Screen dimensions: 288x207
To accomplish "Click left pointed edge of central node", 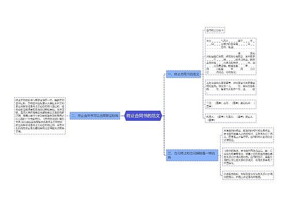I will coord(125,116).
